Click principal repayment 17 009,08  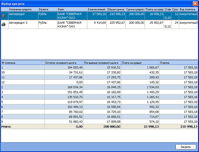point(113,122)
